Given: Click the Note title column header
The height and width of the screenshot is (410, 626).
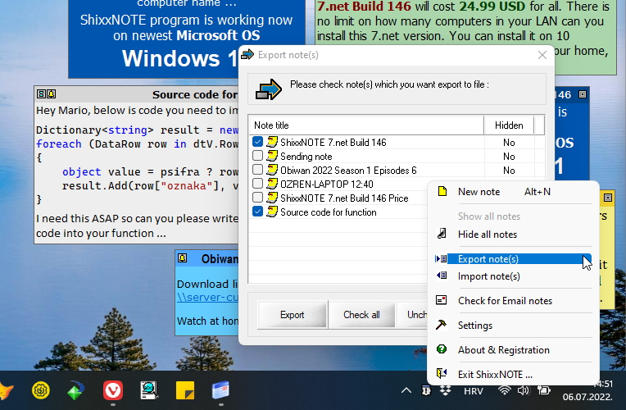Looking at the screenshot, I should pyautogui.click(x=366, y=125).
